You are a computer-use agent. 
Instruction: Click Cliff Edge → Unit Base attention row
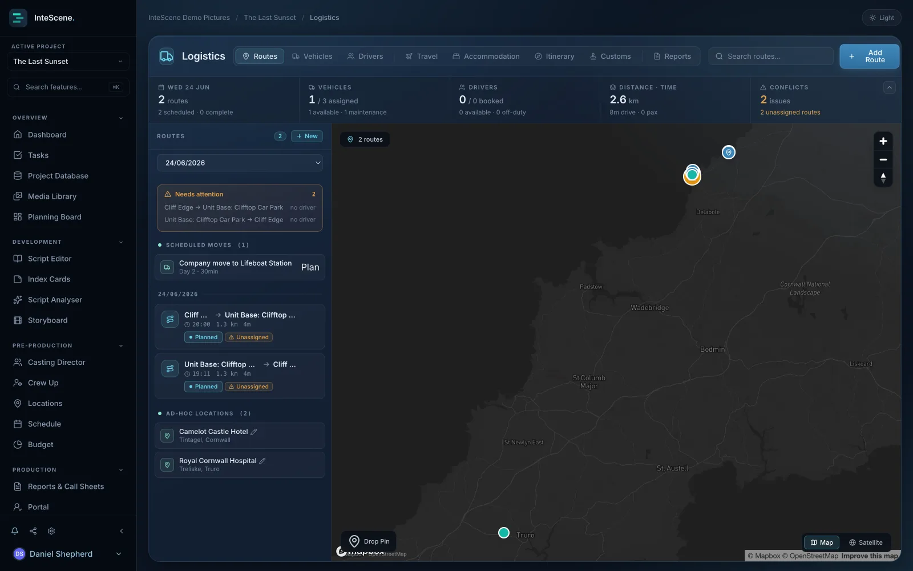240,207
